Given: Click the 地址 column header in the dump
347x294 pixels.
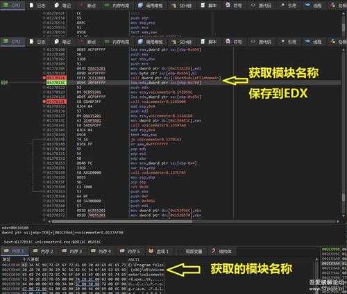Looking at the screenshot, I should click(x=6, y=259).
